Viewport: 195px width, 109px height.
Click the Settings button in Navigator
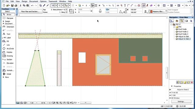click(x=181, y=101)
